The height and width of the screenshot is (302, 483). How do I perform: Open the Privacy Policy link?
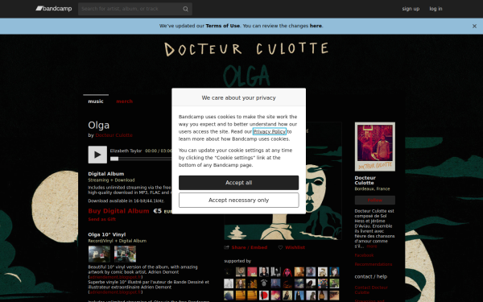point(269,131)
